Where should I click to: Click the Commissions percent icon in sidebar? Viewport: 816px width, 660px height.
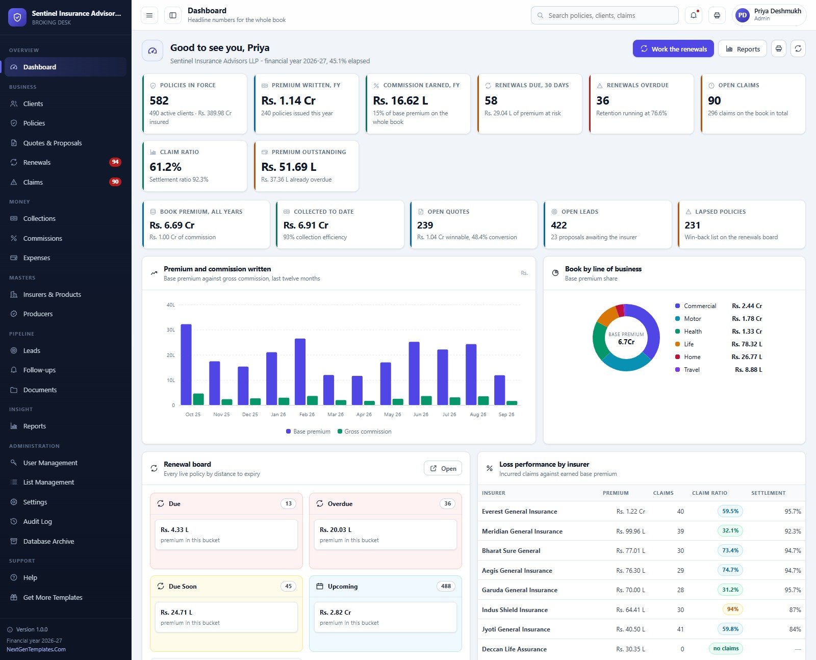point(14,238)
